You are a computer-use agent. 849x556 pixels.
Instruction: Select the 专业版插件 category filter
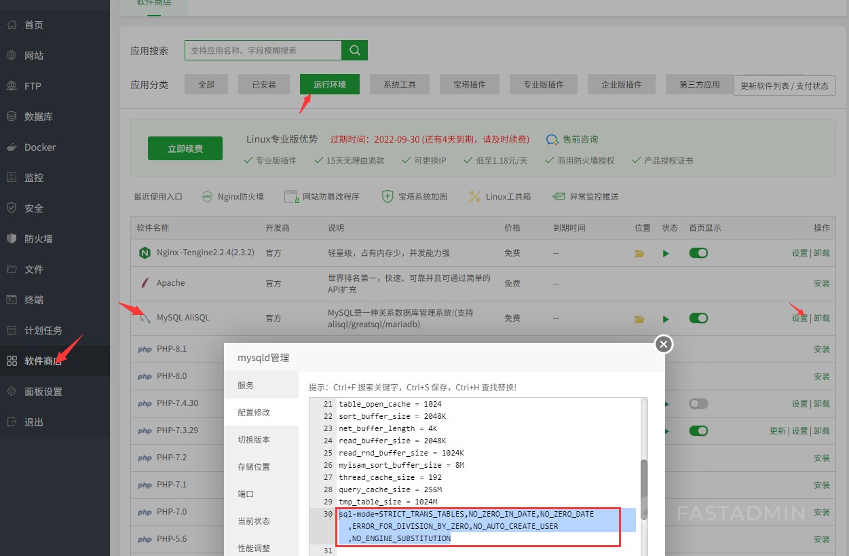pos(544,85)
